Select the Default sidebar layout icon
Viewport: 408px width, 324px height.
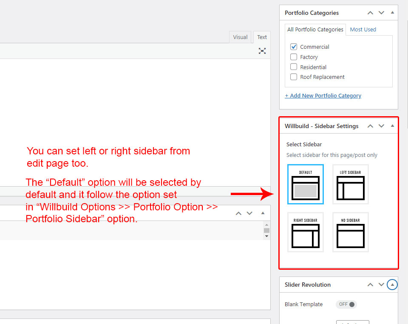coord(305,184)
